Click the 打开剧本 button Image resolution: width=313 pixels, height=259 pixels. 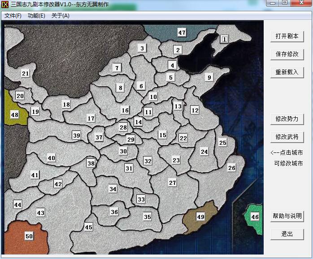tap(287, 36)
